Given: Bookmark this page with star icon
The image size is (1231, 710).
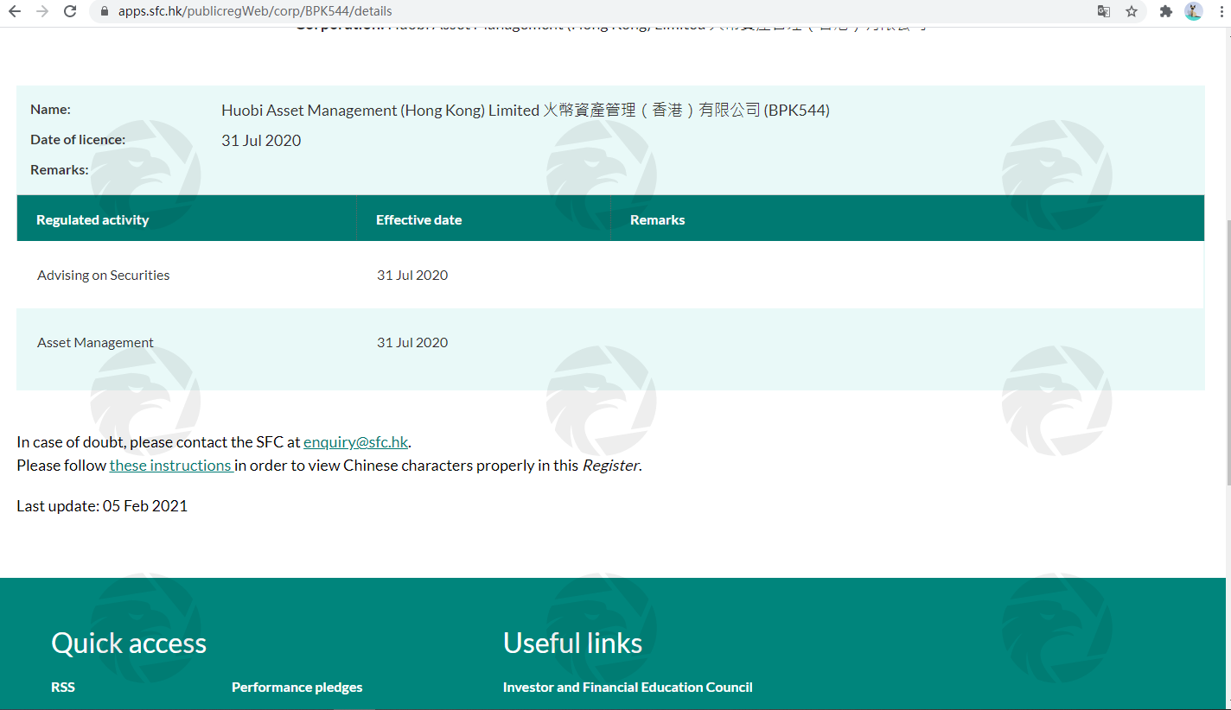Looking at the screenshot, I should (1131, 11).
